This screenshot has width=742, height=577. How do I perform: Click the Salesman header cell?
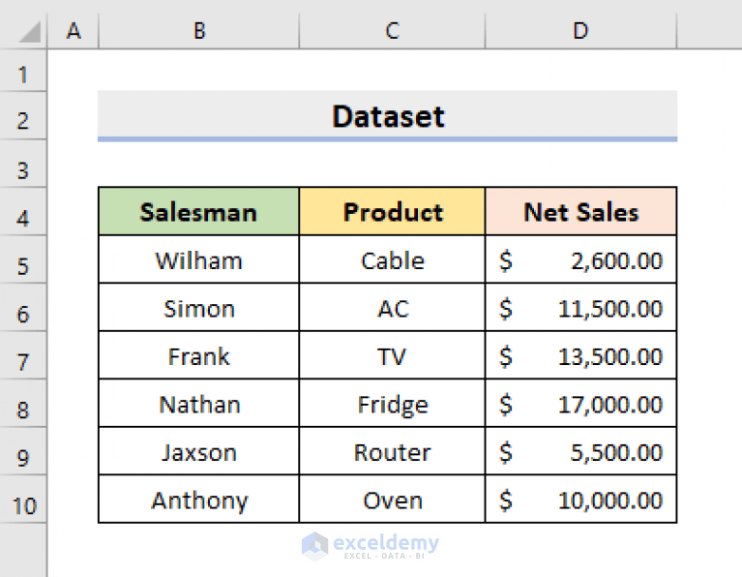pyautogui.click(x=198, y=211)
